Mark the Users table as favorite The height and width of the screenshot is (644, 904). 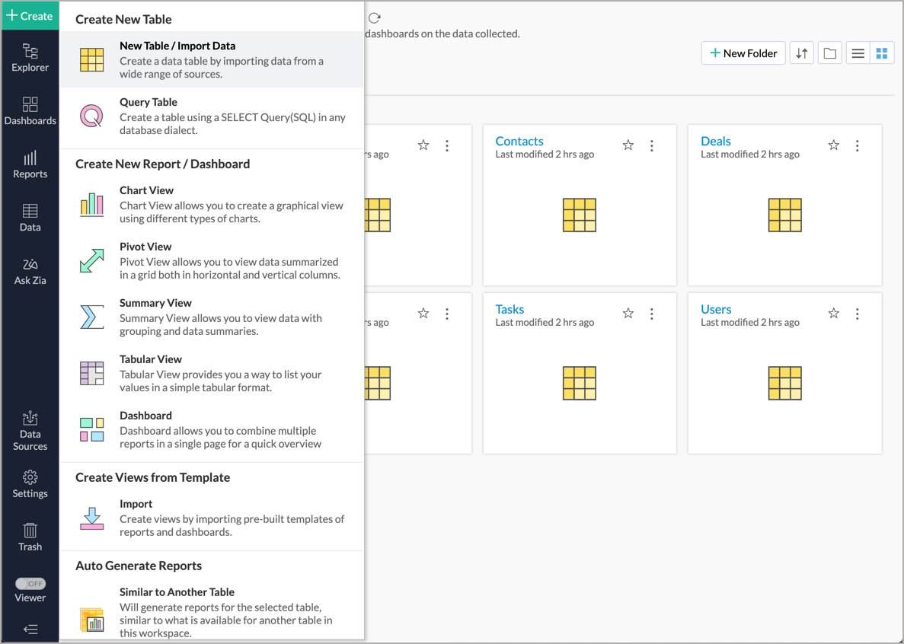[x=834, y=314]
